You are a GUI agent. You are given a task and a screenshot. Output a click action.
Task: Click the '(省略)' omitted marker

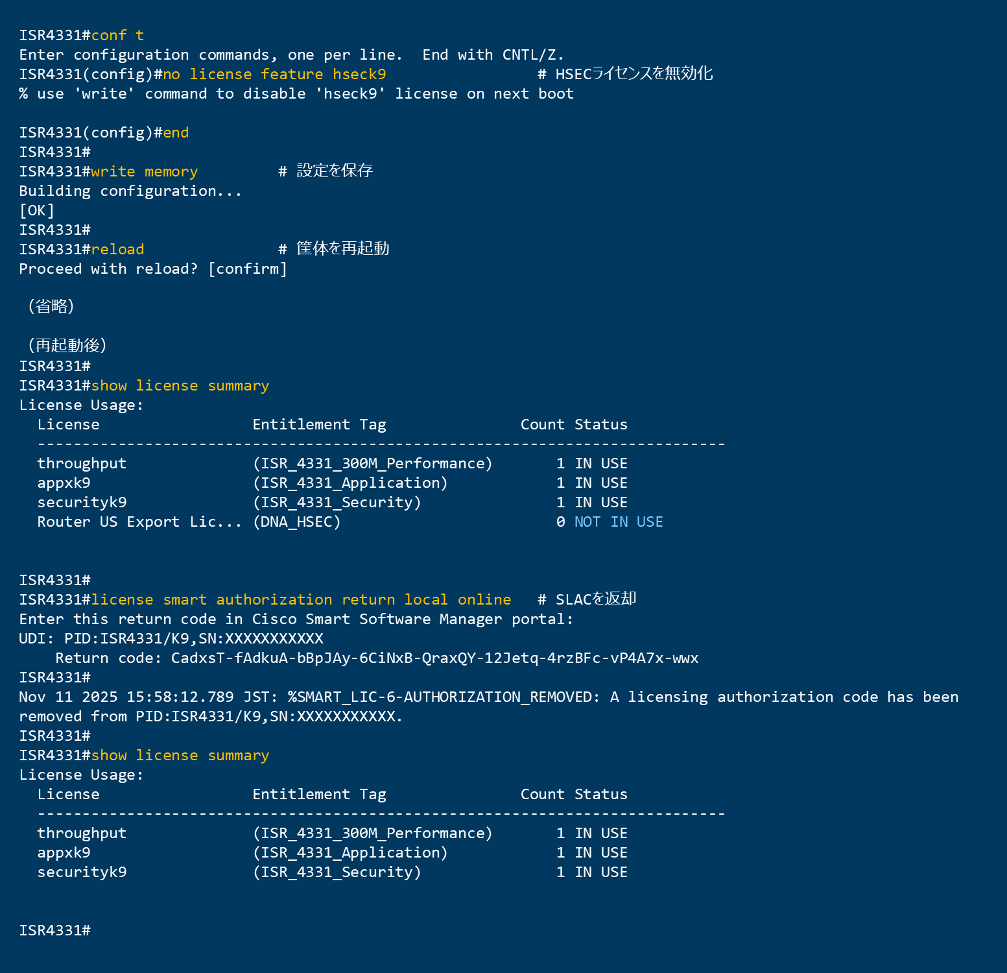click(x=51, y=306)
